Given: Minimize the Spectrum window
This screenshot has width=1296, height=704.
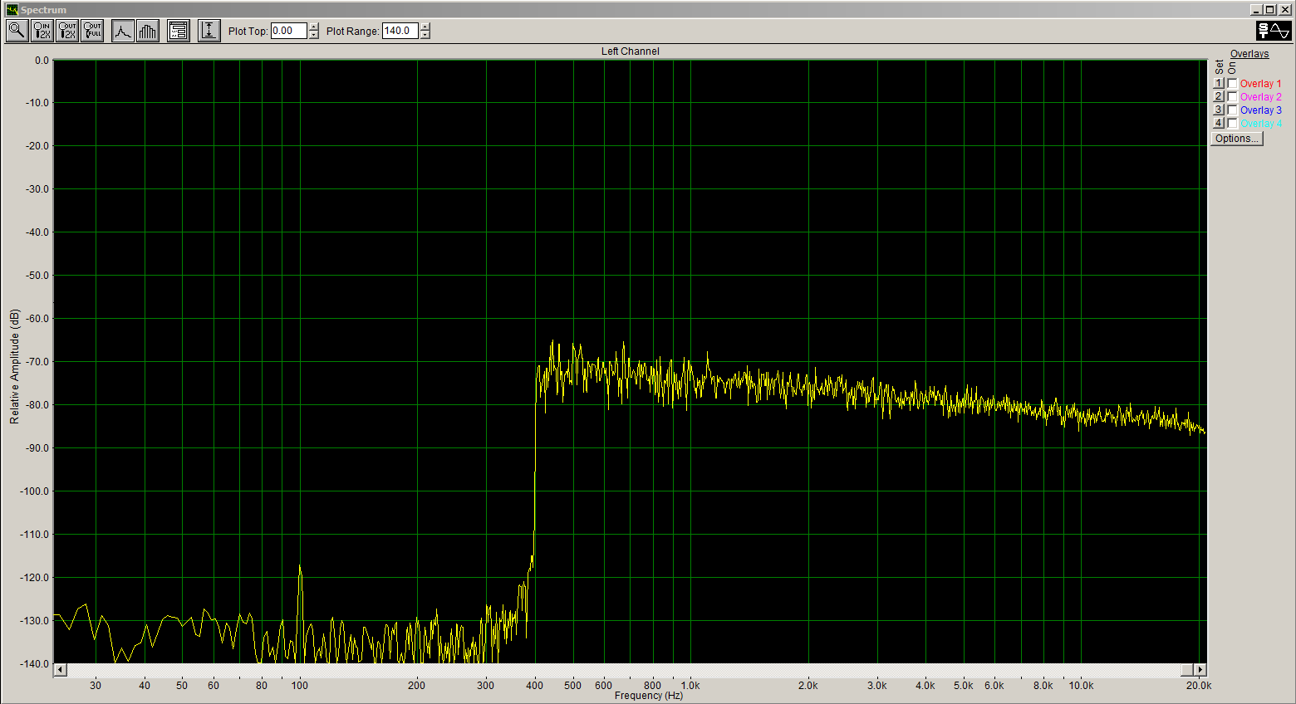Looking at the screenshot, I should point(1256,10).
